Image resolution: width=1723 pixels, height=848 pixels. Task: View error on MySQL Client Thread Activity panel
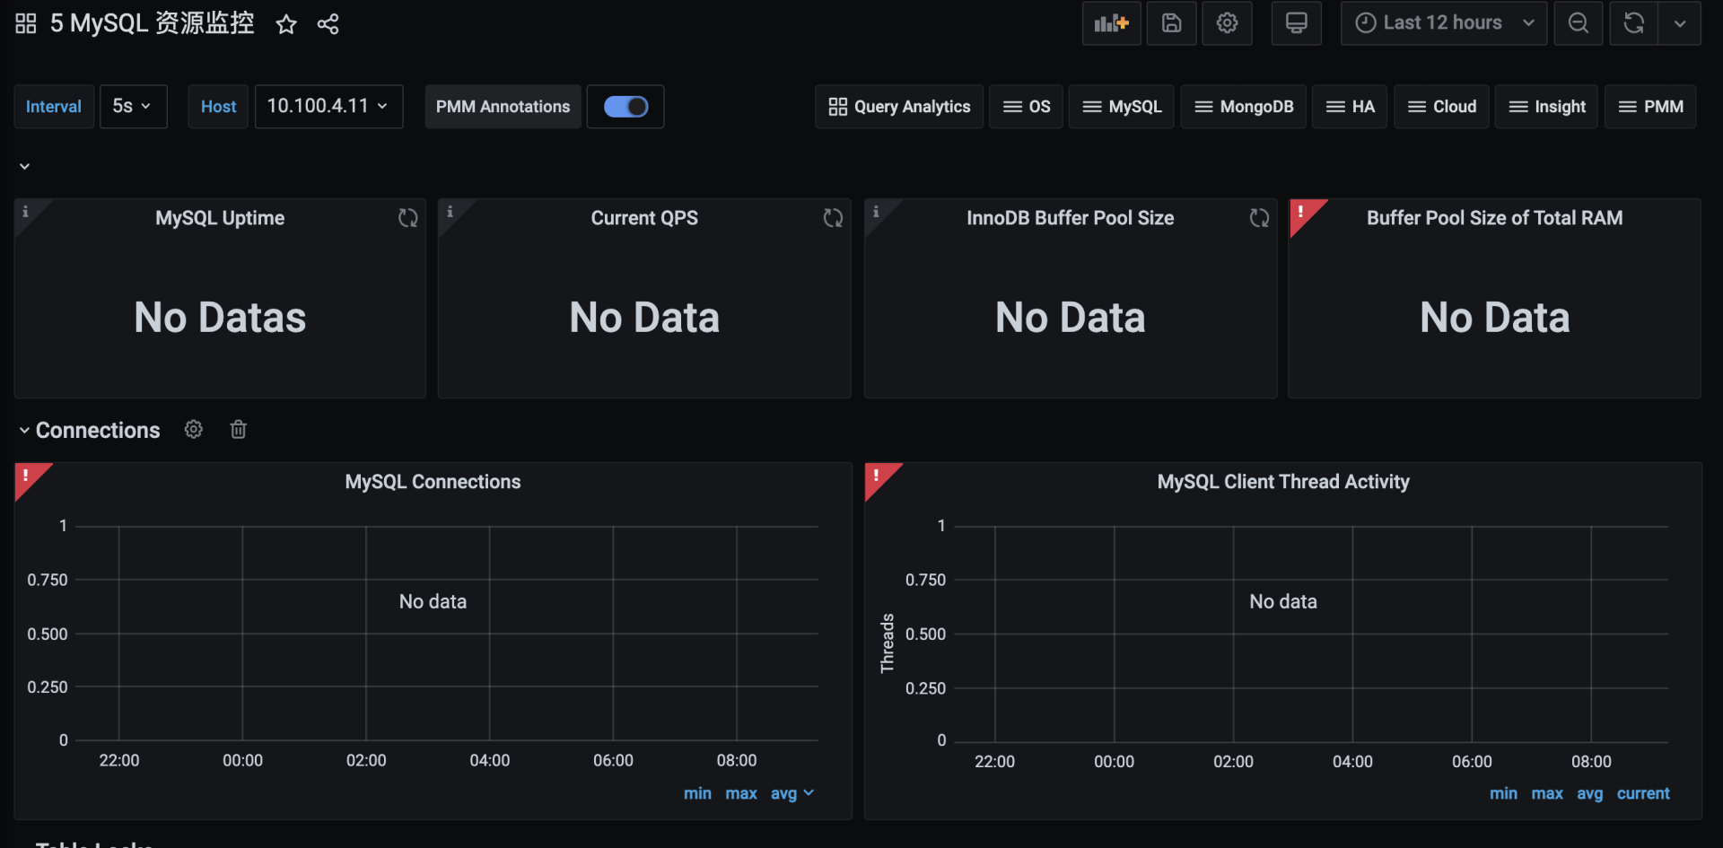coord(876,476)
